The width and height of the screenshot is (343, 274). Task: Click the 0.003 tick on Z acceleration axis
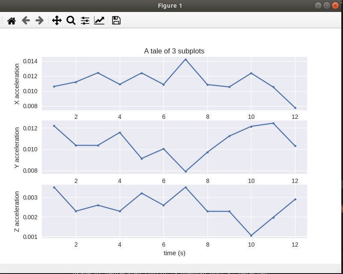(30, 197)
